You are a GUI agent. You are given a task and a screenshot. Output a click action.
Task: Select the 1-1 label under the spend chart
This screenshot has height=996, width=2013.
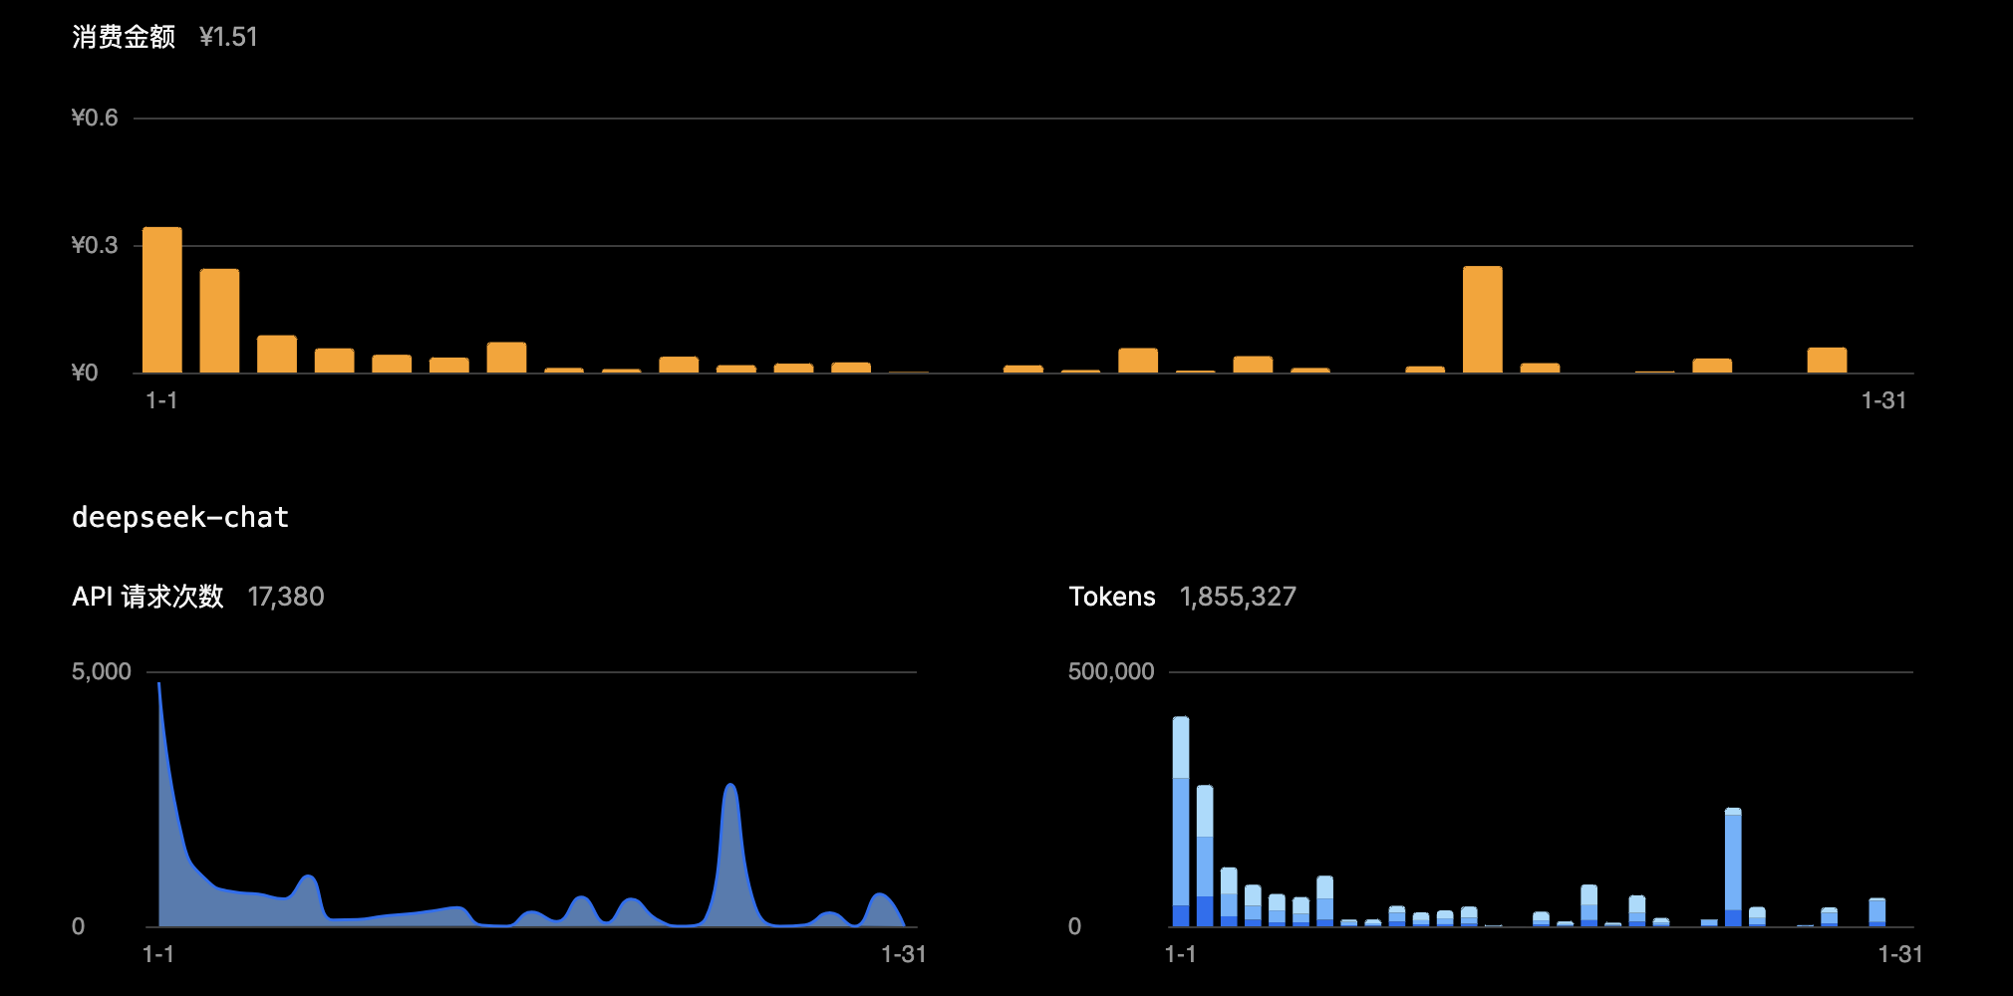click(x=161, y=400)
